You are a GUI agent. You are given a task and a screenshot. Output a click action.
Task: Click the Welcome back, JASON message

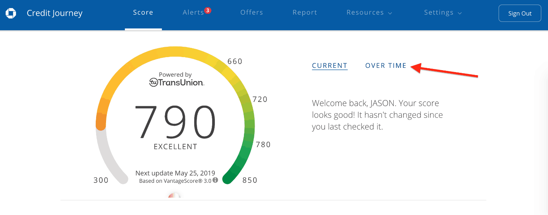[x=377, y=115]
